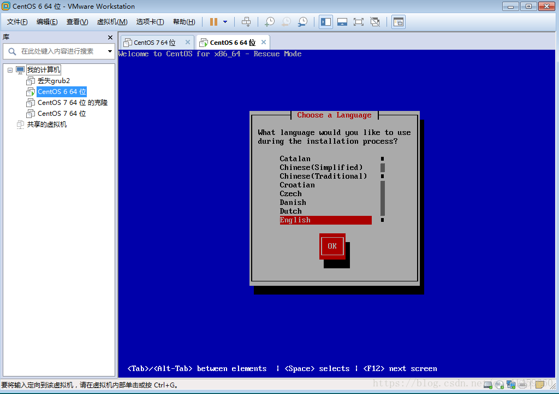Image resolution: width=559 pixels, height=394 pixels.
Task: Click OK in the Choose a Language dialog
Action: 332,246
